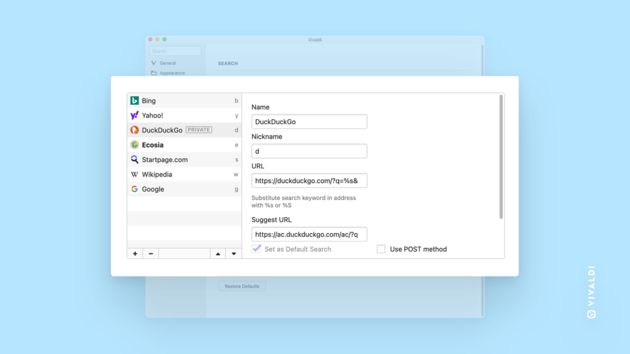Screen dimensions: 630x354
Task: Add a new search engine with plus button
Action: click(x=135, y=254)
